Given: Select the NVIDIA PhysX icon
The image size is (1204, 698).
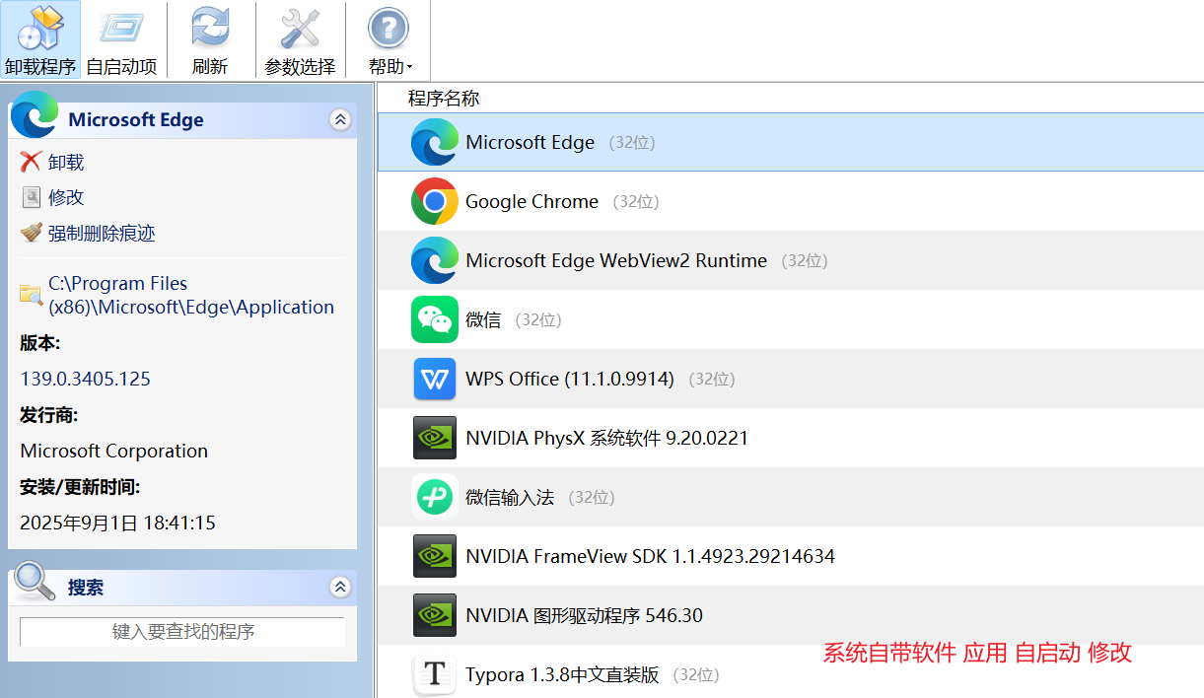Looking at the screenshot, I should pos(435,438).
